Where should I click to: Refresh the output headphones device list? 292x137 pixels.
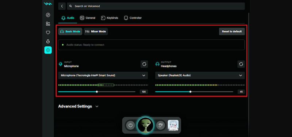[241, 64]
